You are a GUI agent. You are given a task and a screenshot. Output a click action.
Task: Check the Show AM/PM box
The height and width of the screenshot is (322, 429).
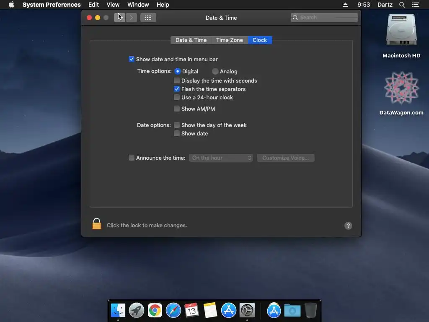(x=177, y=109)
